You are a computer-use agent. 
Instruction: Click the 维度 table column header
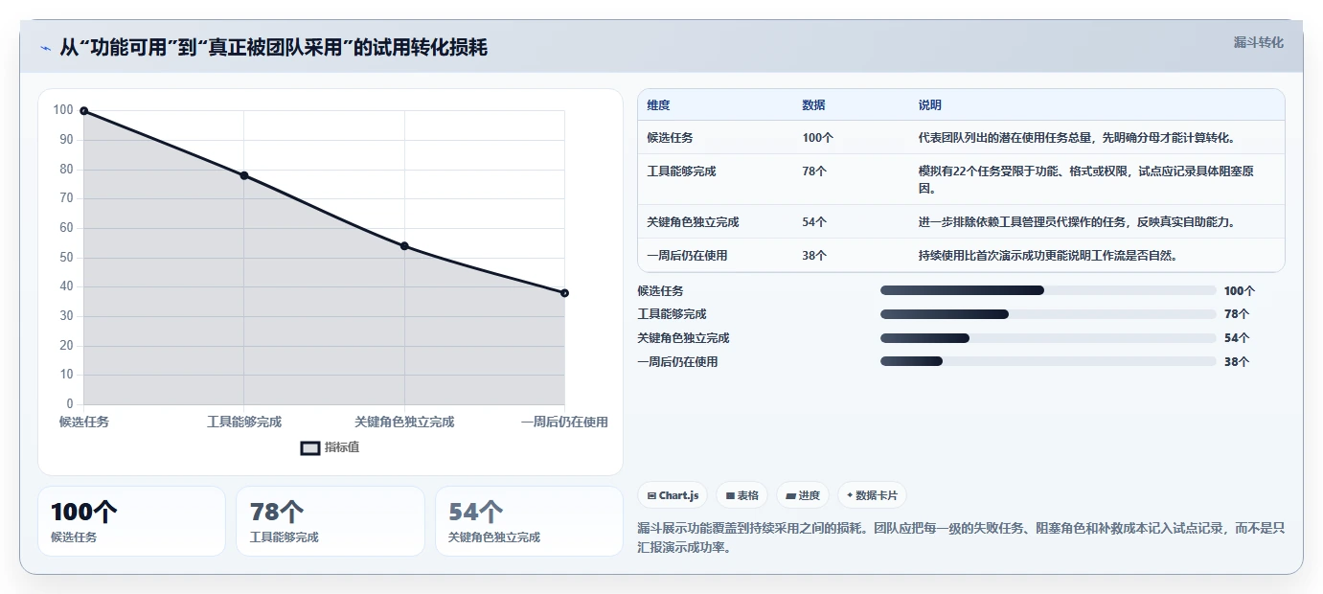point(658,105)
